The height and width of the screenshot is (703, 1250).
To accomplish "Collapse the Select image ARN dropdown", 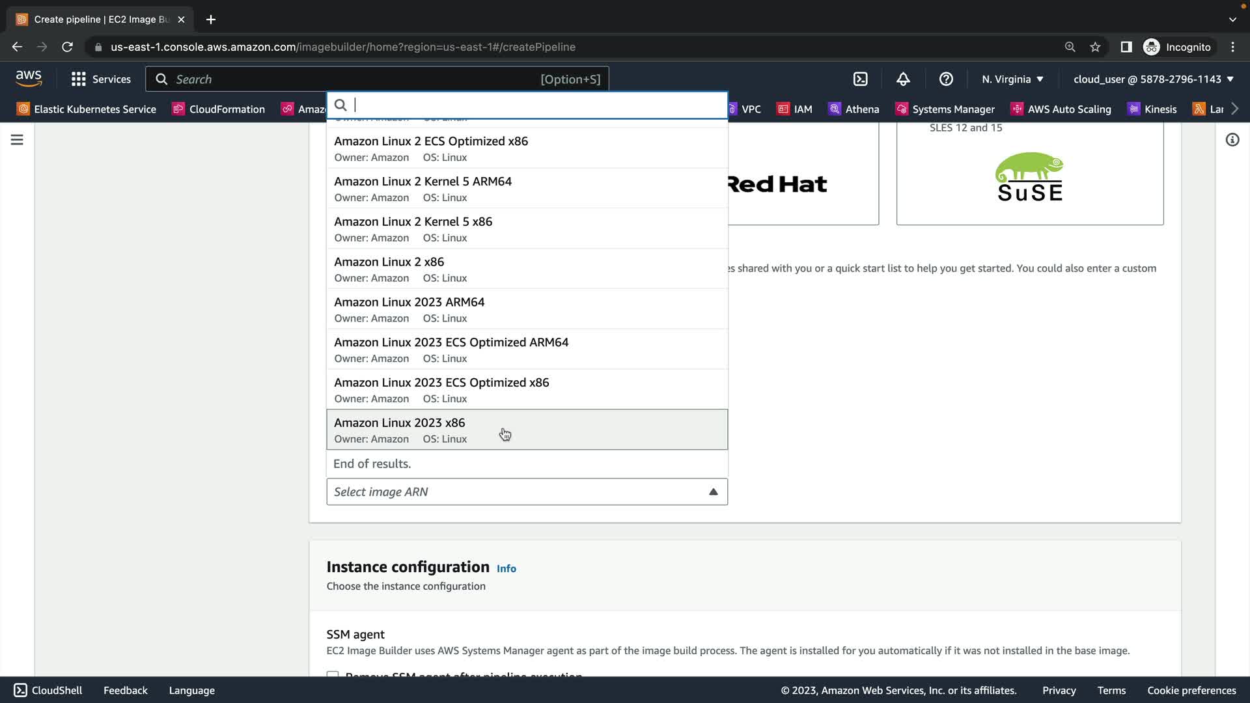I will click(713, 492).
